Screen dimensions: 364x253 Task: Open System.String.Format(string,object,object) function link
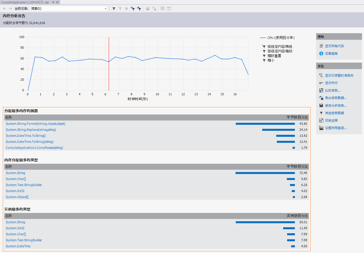coord(36,124)
